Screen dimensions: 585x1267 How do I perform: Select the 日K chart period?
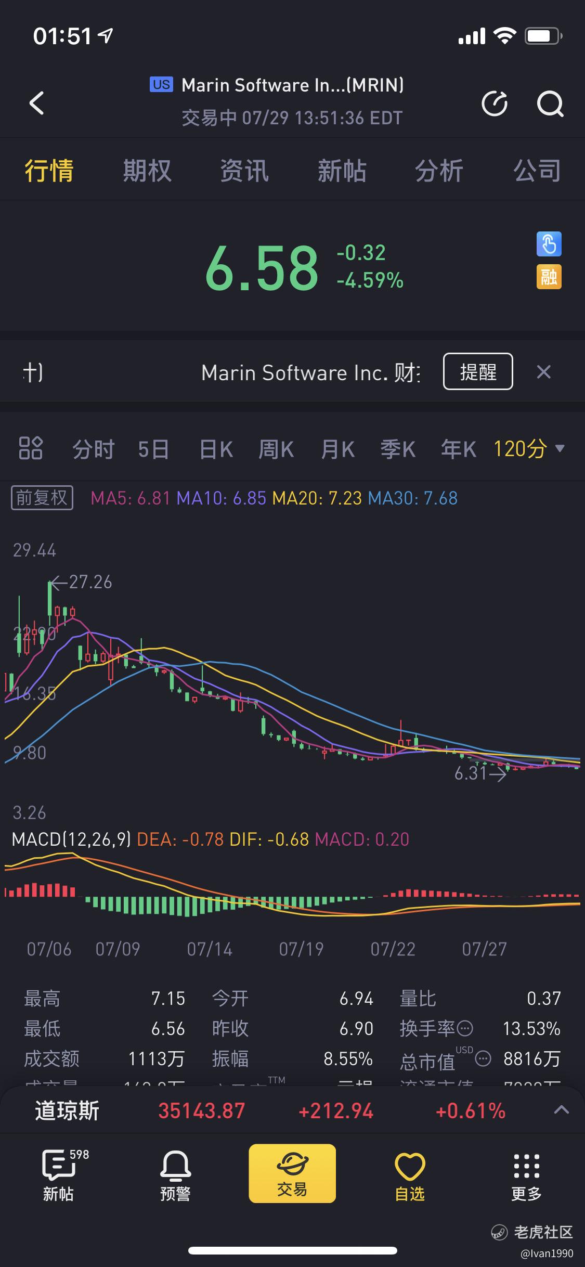(216, 448)
